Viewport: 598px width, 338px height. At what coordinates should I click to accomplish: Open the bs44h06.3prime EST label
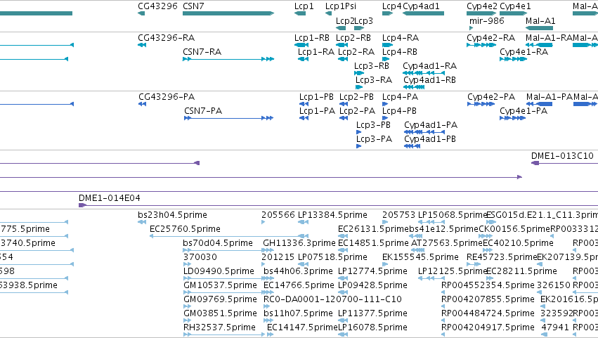click(x=298, y=272)
